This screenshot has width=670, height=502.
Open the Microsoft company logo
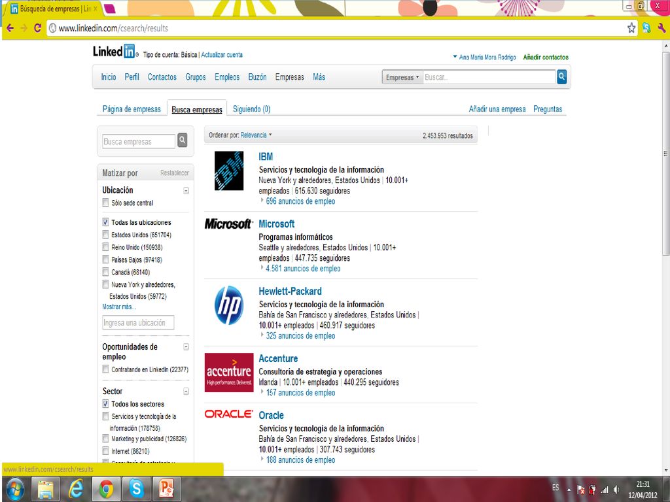coord(228,224)
